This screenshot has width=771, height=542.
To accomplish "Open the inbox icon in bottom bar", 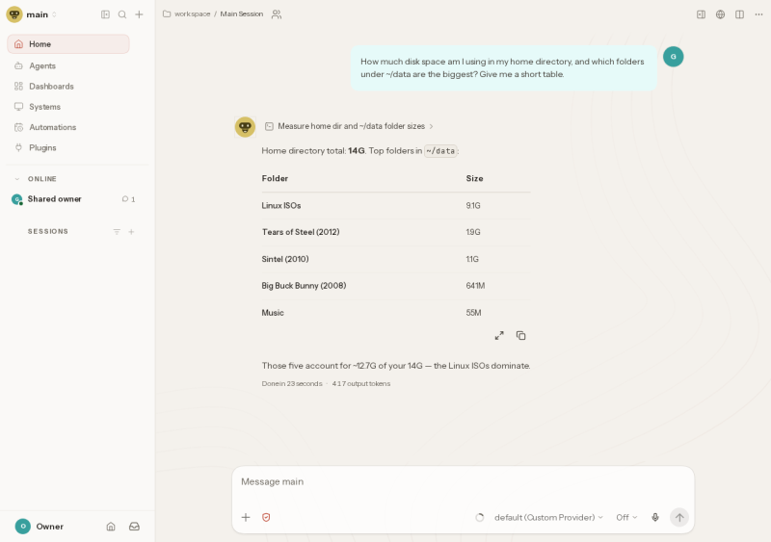I will (x=134, y=527).
